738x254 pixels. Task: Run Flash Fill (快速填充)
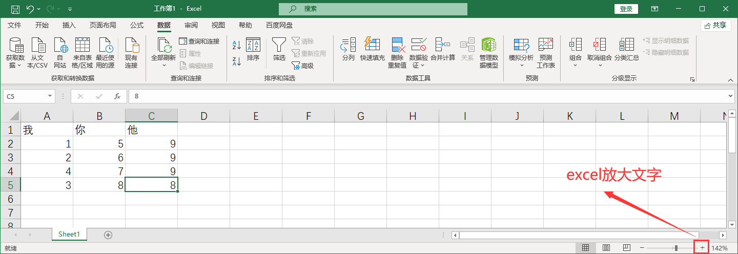pos(372,49)
